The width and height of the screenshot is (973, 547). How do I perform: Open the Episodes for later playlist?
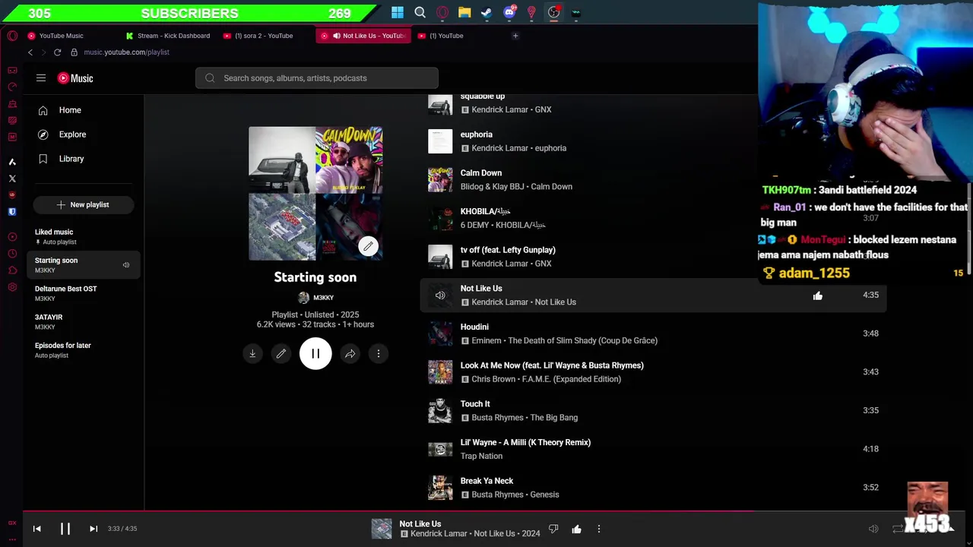click(x=84, y=350)
